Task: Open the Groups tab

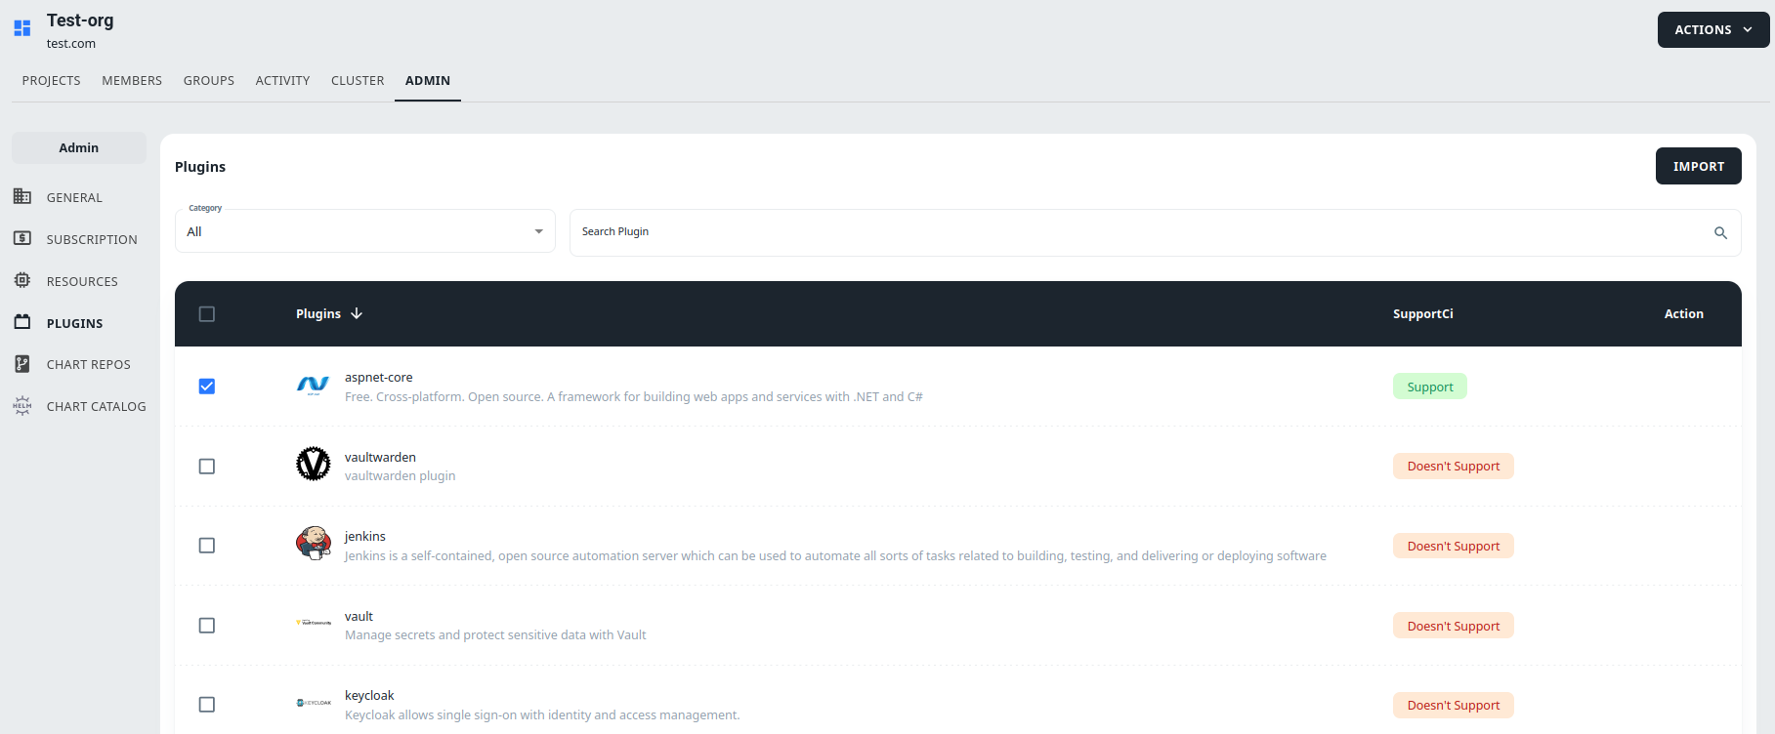Action: click(209, 81)
